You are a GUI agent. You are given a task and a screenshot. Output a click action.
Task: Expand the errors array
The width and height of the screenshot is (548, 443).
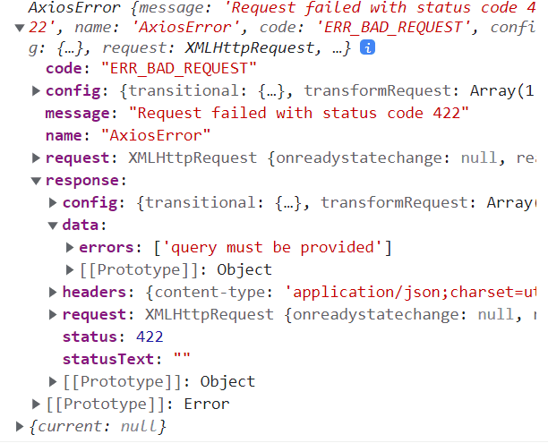(70, 248)
